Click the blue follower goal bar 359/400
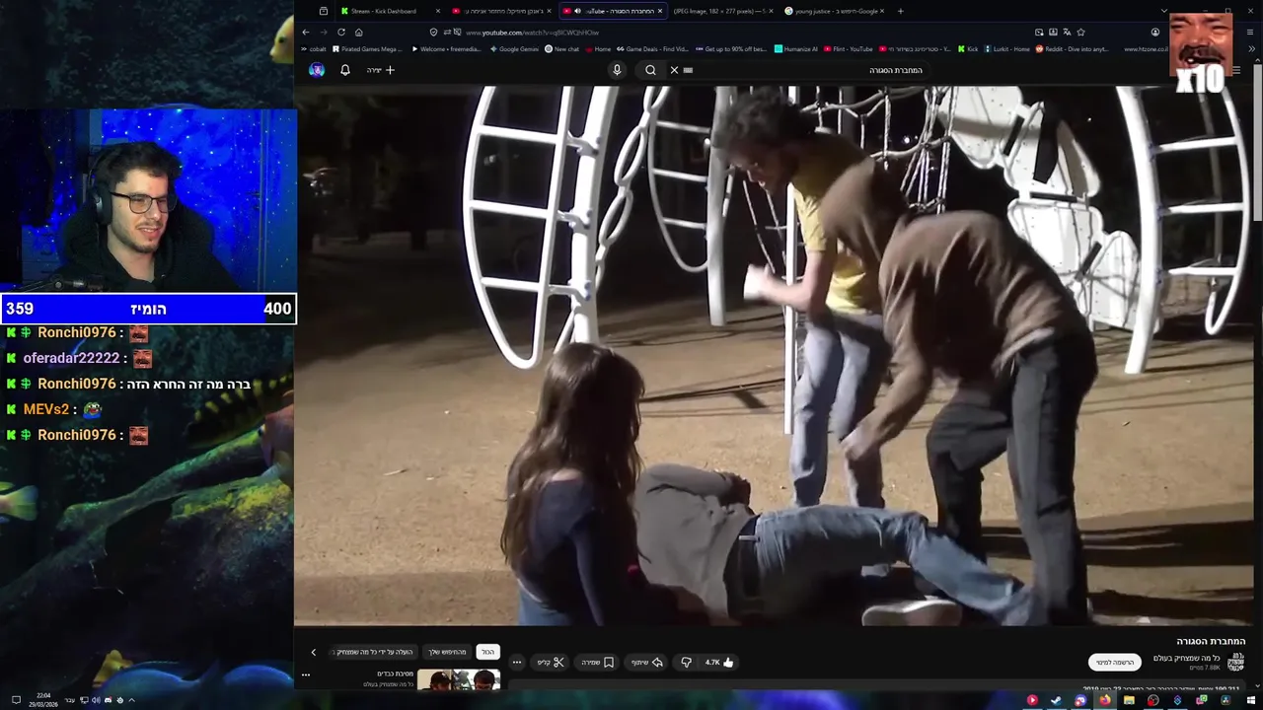Image resolution: width=1263 pixels, height=710 pixels. click(148, 309)
